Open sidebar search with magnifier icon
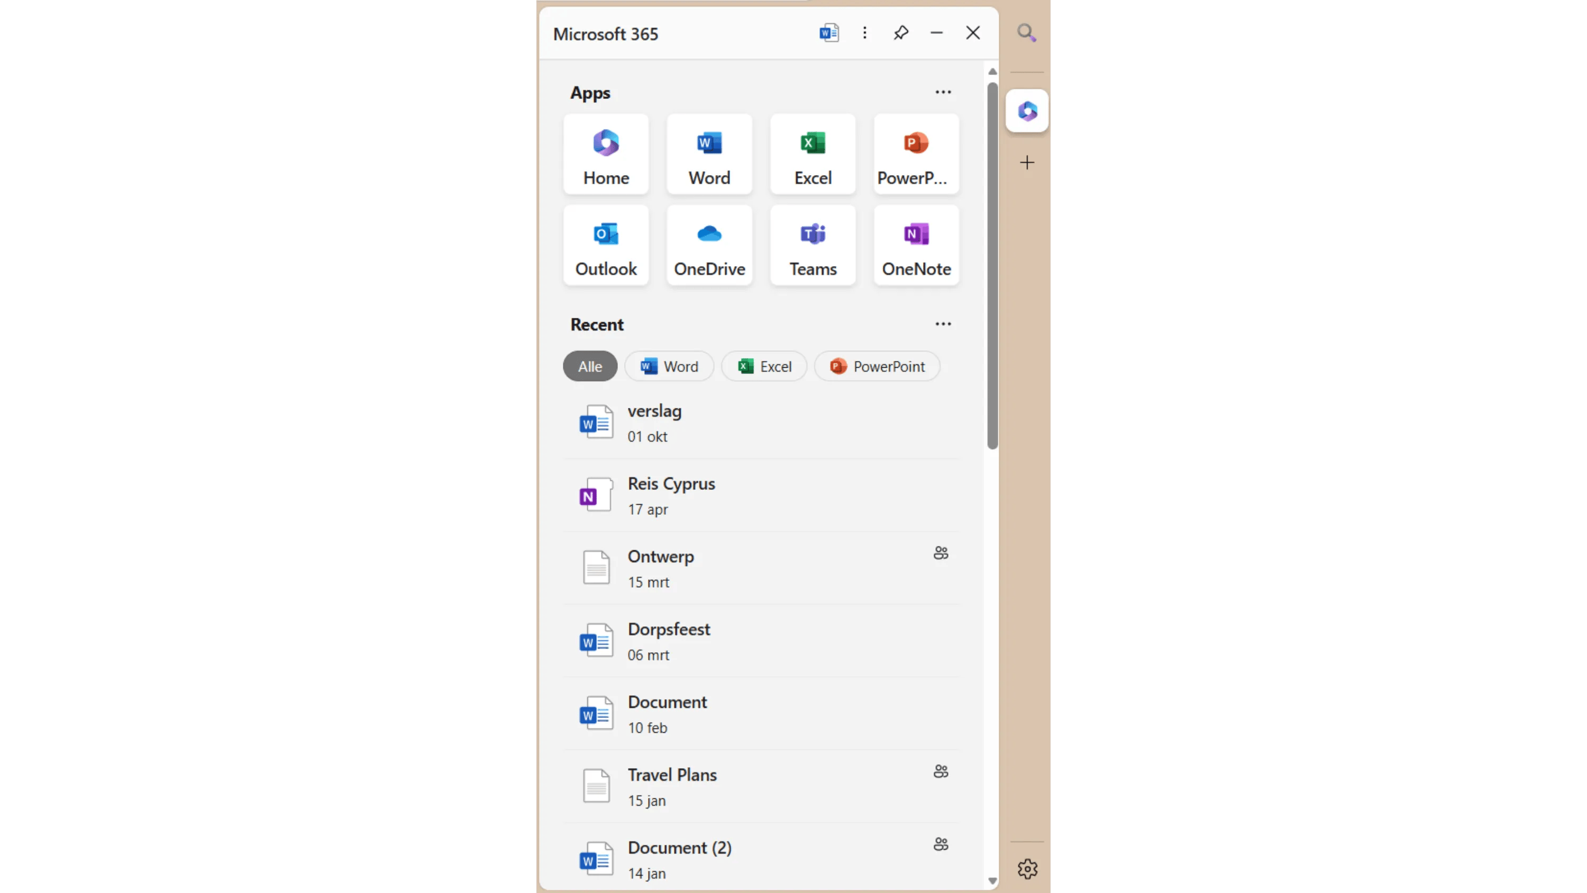The height and width of the screenshot is (893, 1587). click(x=1026, y=33)
